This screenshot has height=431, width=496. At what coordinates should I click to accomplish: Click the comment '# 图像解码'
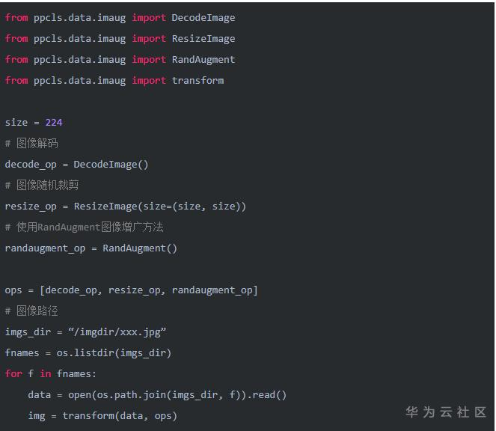tap(31, 143)
